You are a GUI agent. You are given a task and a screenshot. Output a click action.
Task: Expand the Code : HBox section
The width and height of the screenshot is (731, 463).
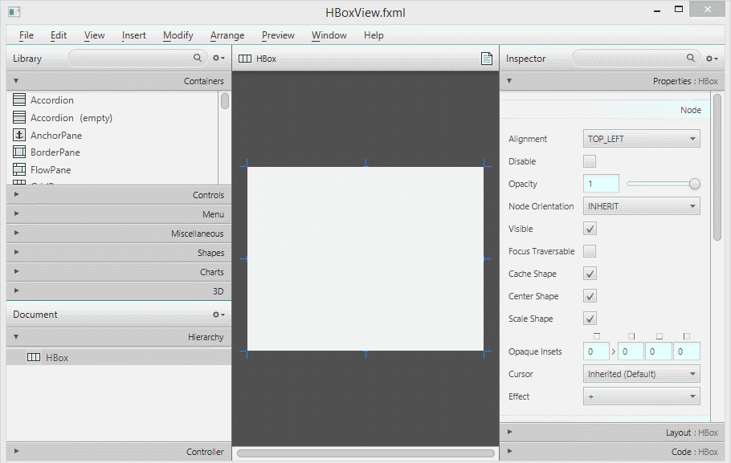point(612,452)
